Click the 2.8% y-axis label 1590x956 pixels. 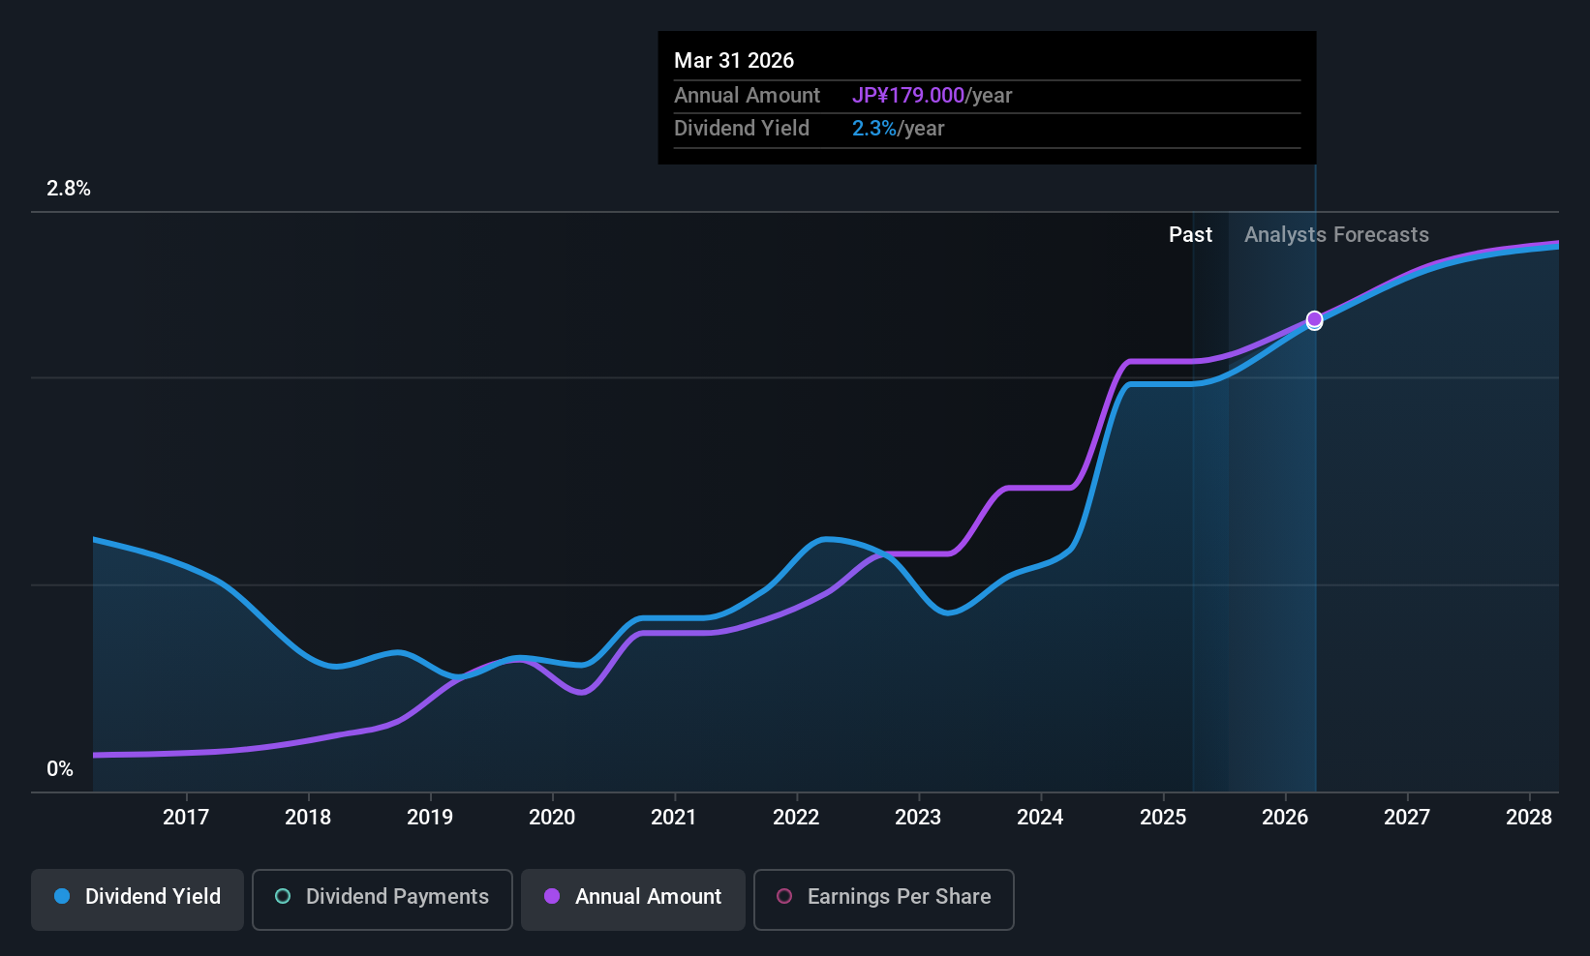69,189
